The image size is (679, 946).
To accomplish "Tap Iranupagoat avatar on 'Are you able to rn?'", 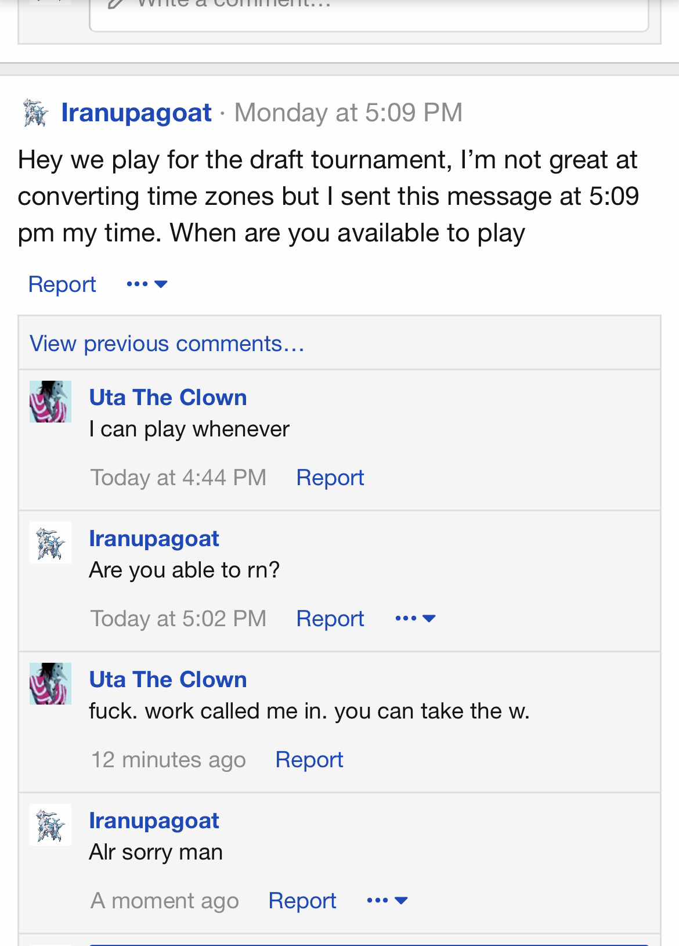I will pyautogui.click(x=50, y=543).
